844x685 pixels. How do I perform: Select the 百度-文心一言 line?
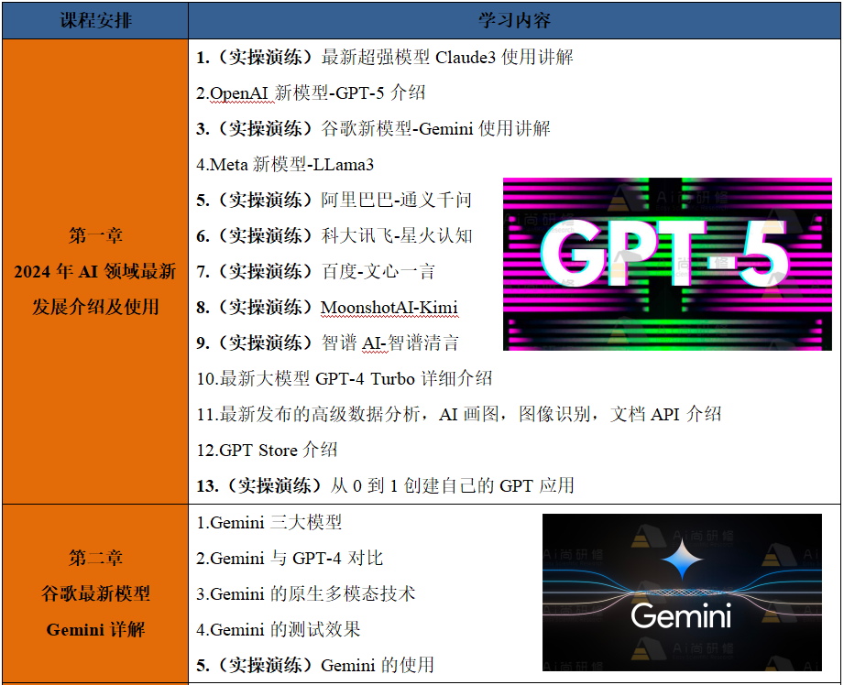click(x=315, y=271)
